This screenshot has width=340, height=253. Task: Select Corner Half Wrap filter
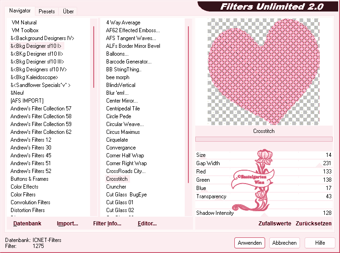pyautogui.click(x=125, y=155)
